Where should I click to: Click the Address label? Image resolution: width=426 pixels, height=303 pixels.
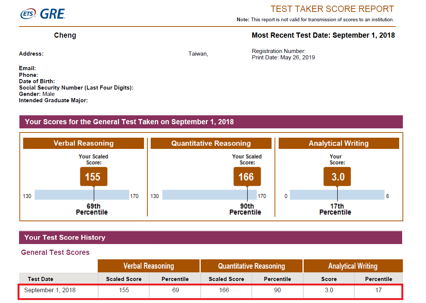[x=31, y=54]
